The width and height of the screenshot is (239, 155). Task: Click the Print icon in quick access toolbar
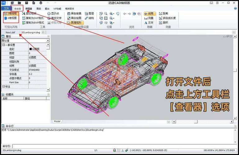[41, 3]
